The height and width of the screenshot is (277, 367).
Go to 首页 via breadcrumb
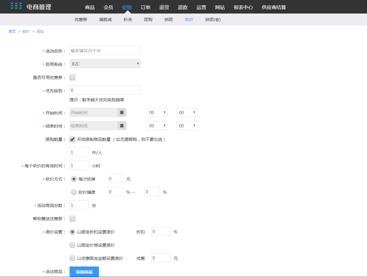(12, 31)
